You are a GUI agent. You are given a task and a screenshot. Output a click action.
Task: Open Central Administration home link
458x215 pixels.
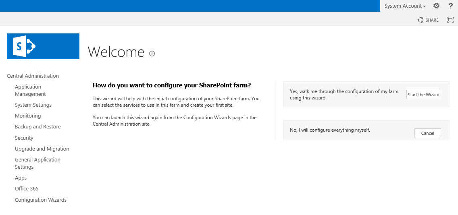[33, 76]
